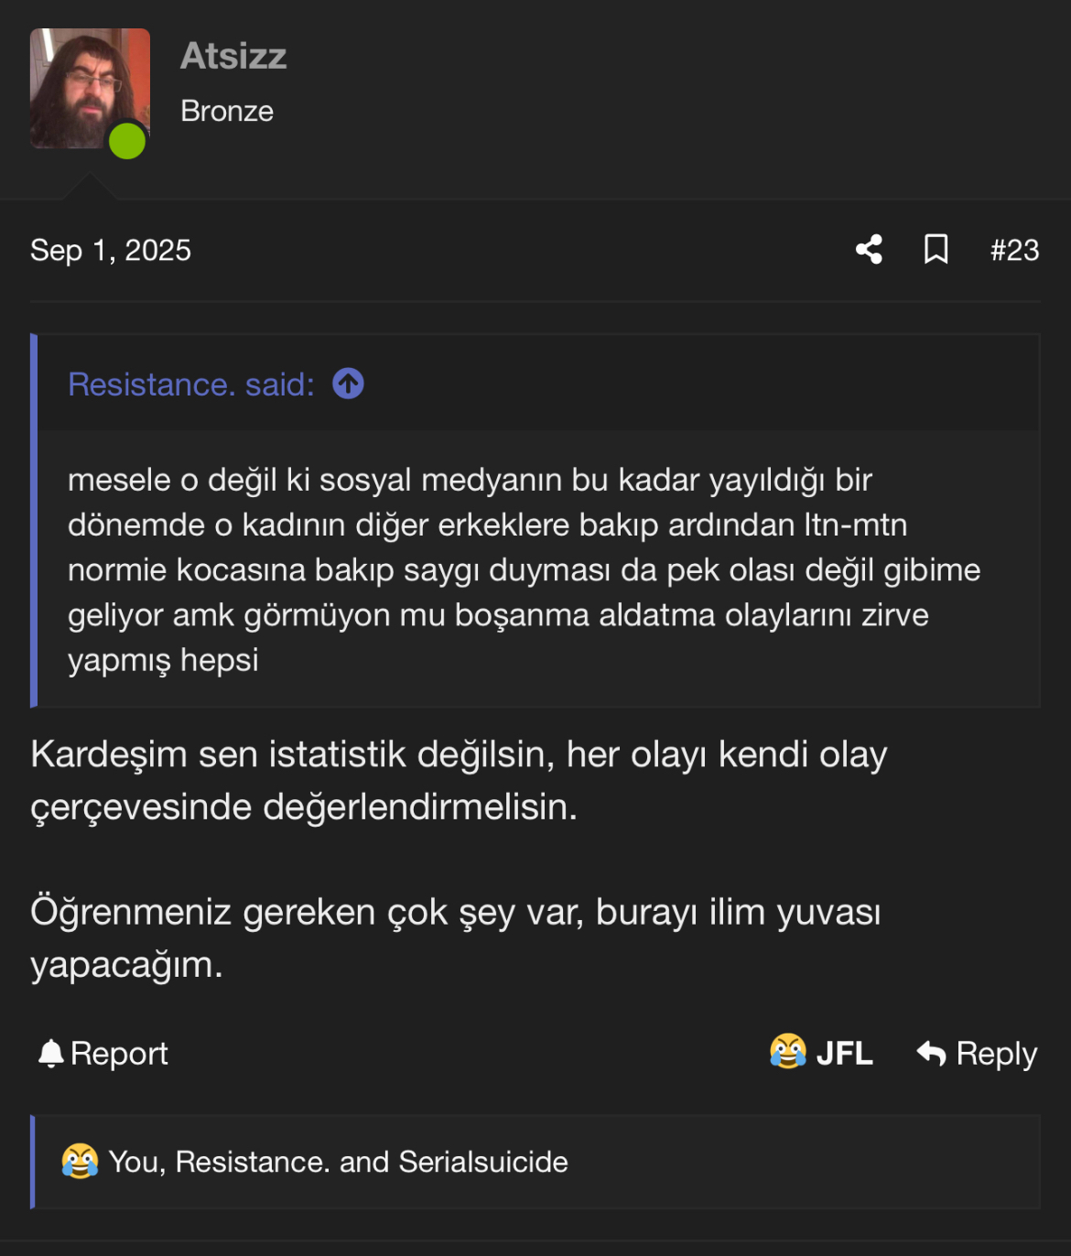Open the Atsizz username profile link
This screenshot has width=1071, height=1256.
(233, 56)
